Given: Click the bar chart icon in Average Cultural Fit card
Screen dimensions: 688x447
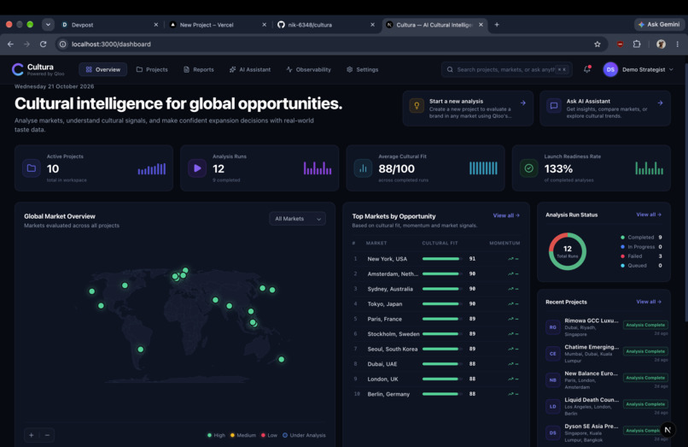Looking at the screenshot, I should pos(363,168).
